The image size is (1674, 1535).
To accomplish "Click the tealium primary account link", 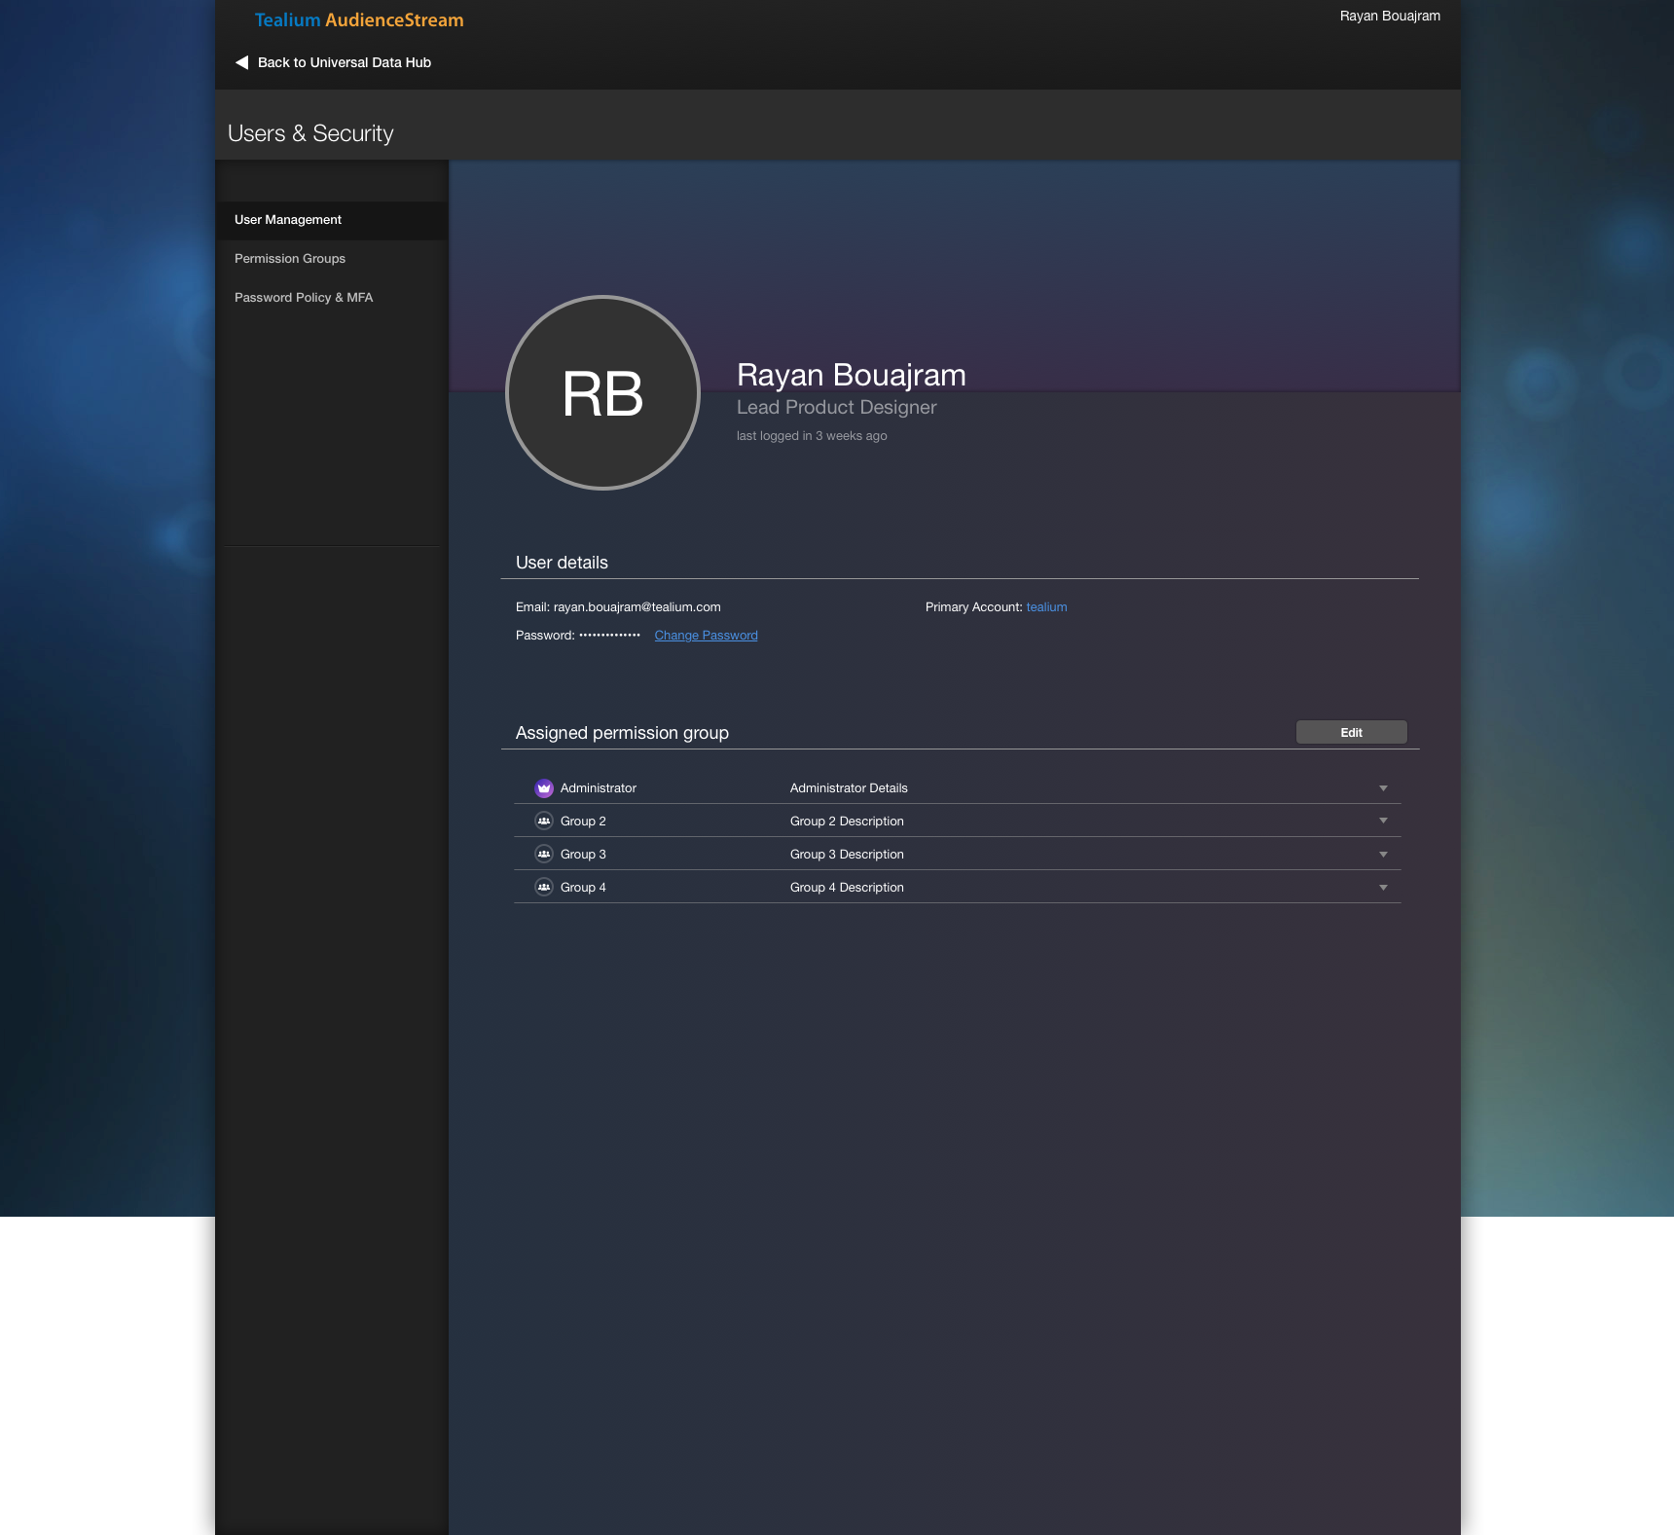I will click(1046, 606).
